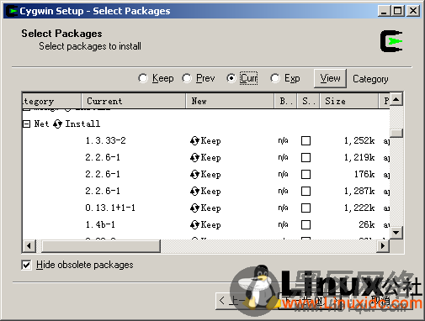
Task: Minimize the Cygwin Setup window
Action: coord(384,11)
